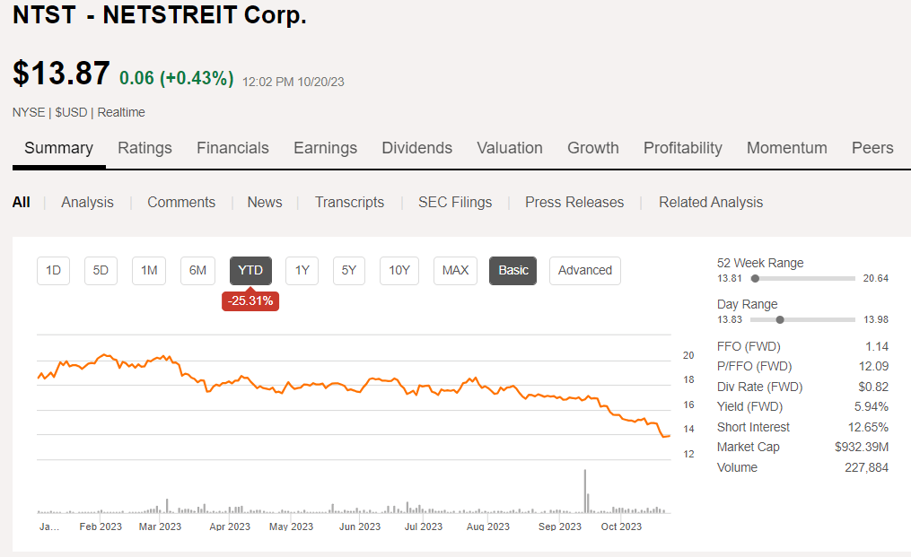Enable the Advanced chart mode
Viewport: 911px width, 557px height.
click(x=584, y=270)
